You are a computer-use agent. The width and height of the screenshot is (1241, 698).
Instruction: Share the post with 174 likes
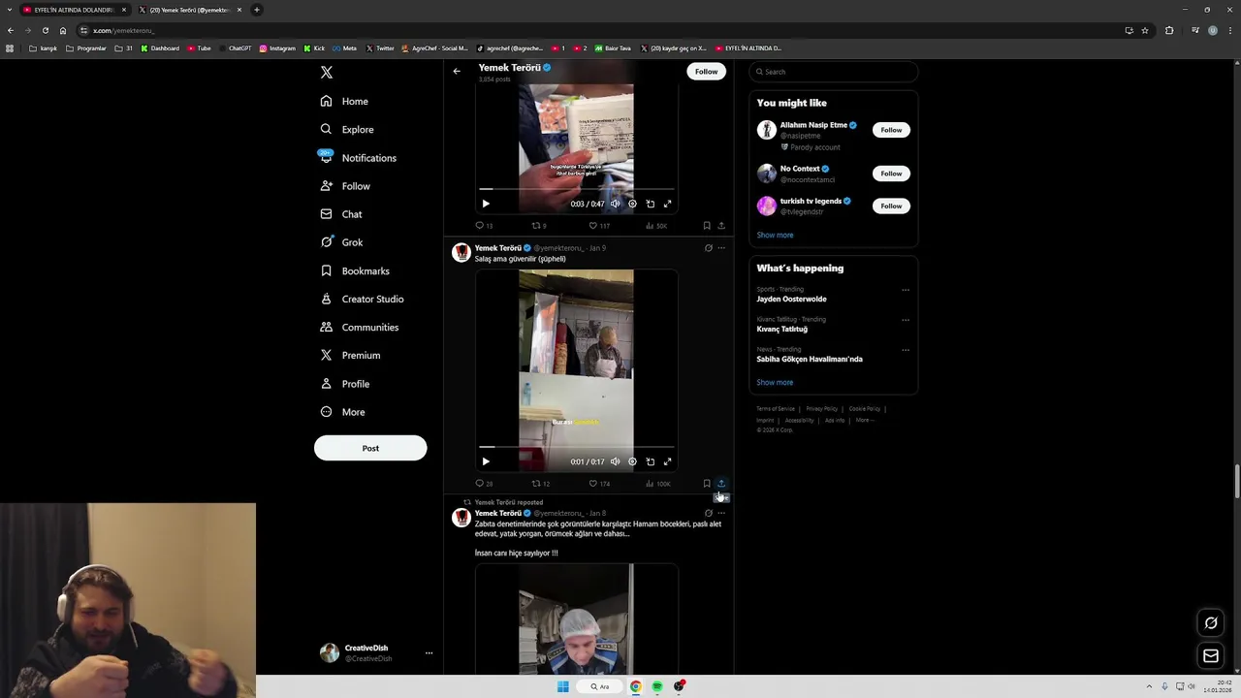[x=721, y=484]
